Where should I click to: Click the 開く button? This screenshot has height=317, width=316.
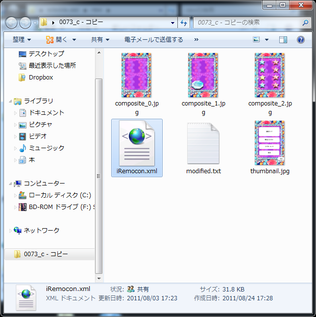[57, 40]
